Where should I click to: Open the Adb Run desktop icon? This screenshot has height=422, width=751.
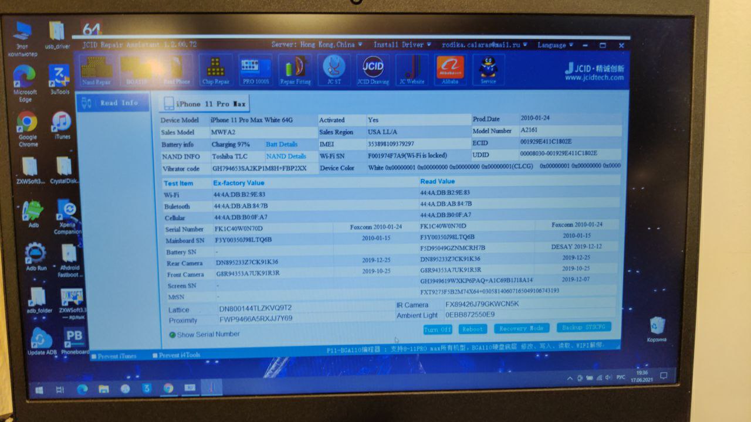(36, 257)
